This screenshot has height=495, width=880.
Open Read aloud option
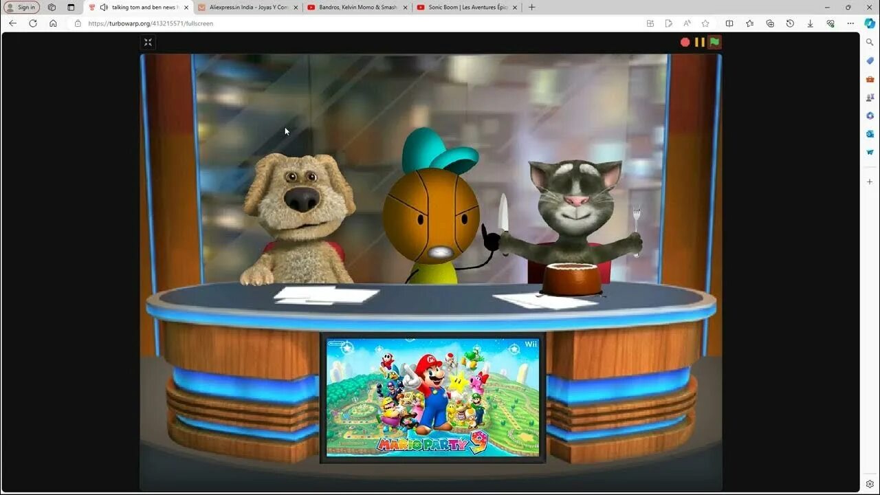point(687,23)
